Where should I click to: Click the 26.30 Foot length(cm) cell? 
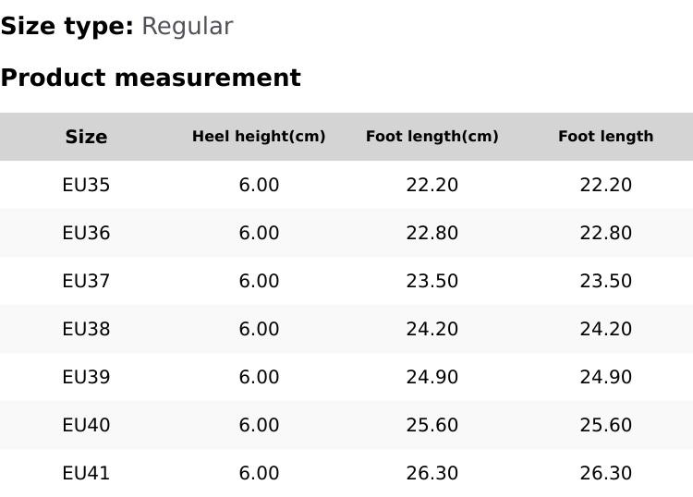[432, 473]
